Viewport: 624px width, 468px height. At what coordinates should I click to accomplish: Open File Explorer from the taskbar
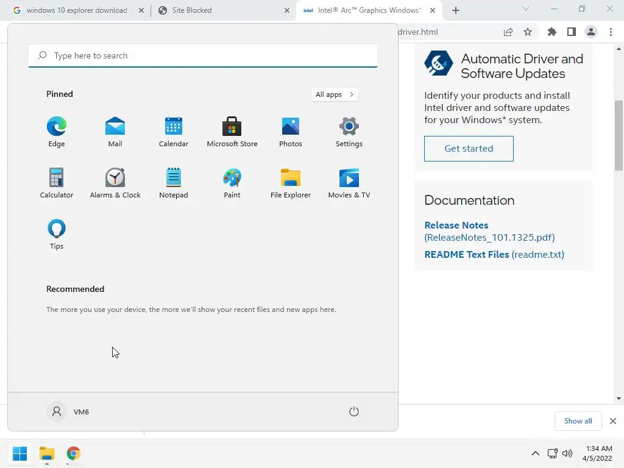point(47,453)
